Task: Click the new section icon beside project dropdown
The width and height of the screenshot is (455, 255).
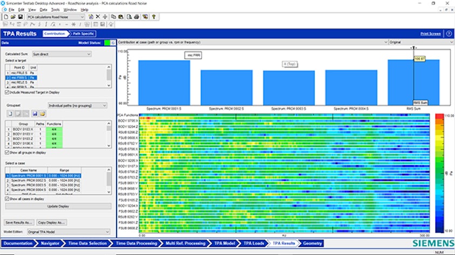Action: (91, 17)
